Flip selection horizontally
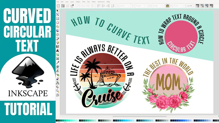Viewport: 219px width, 123px height. [x=88, y=6]
